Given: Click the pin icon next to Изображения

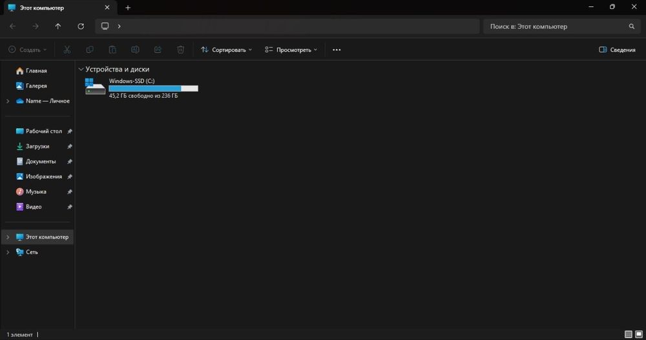Looking at the screenshot, I should (x=70, y=177).
